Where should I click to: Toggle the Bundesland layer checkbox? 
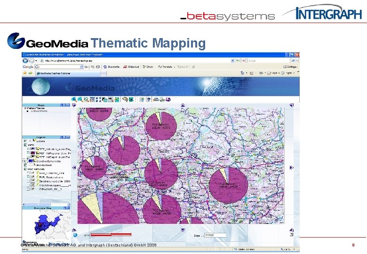[x=25, y=165]
